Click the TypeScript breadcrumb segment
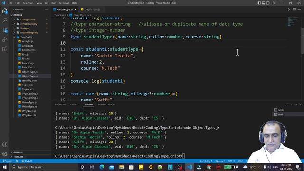 [60, 15]
